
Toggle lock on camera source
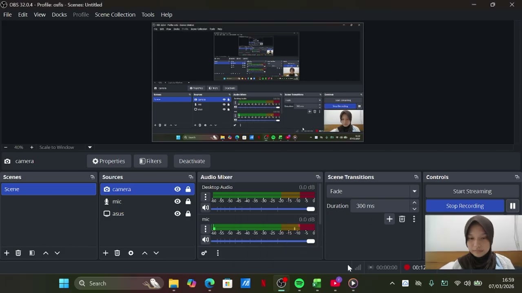click(188, 189)
